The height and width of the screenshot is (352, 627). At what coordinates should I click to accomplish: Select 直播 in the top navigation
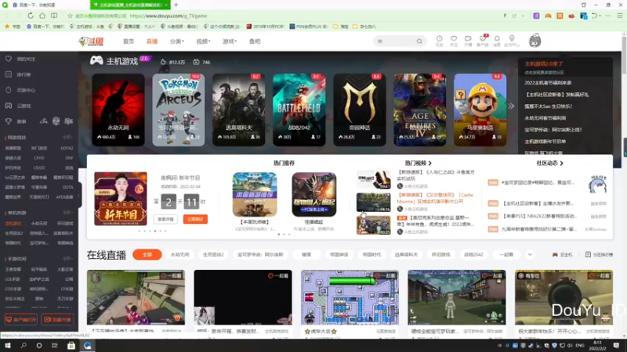point(152,41)
